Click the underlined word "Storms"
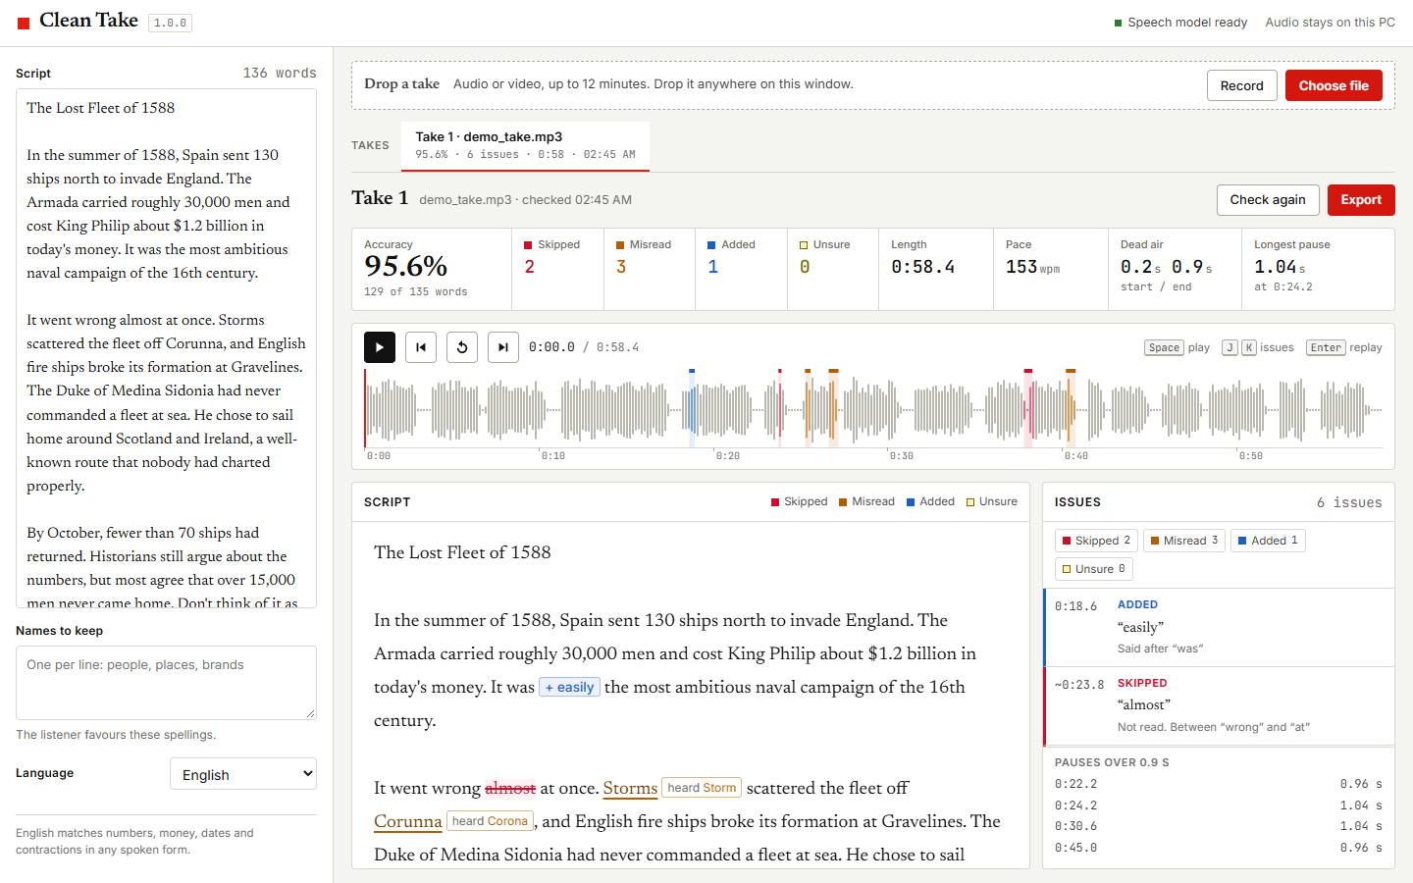1413x883 pixels. (x=630, y=788)
